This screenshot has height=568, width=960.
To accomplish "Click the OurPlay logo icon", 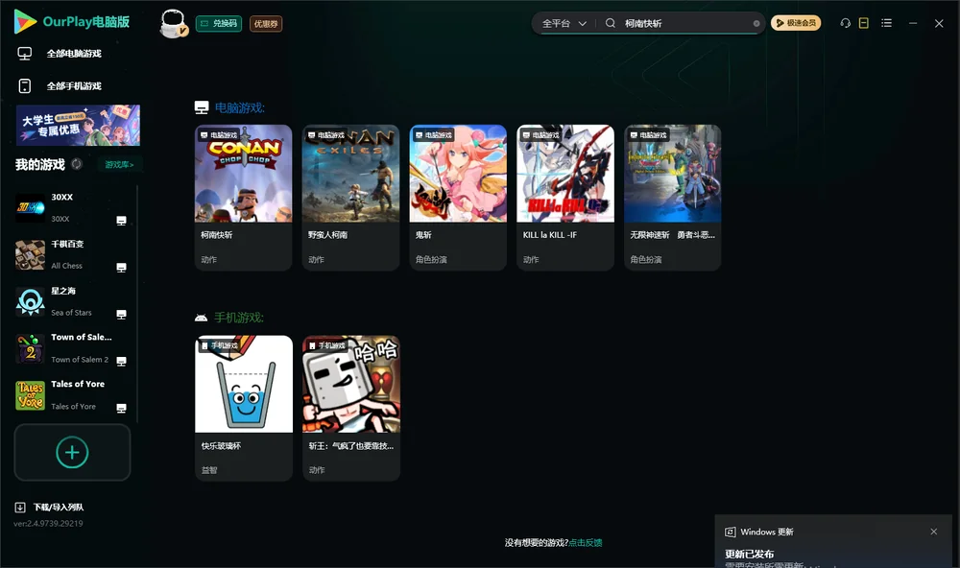I will 25,22.
